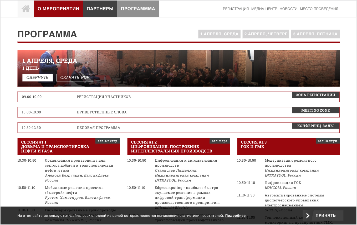The height and width of the screenshot is (225, 357).
Task: Click talk 'Автоматизированные системы диспетчерского управления'
Action: [x=294, y=200]
